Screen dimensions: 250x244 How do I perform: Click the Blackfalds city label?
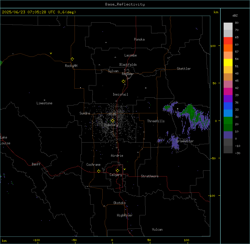[x=128, y=65]
